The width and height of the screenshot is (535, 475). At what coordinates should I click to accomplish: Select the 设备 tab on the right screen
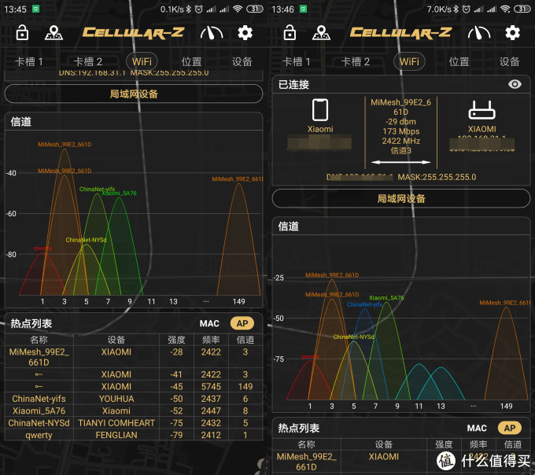click(x=509, y=61)
